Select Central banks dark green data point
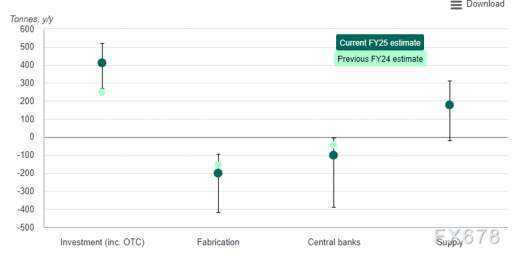This screenshot has width=520, height=260. 333,155
